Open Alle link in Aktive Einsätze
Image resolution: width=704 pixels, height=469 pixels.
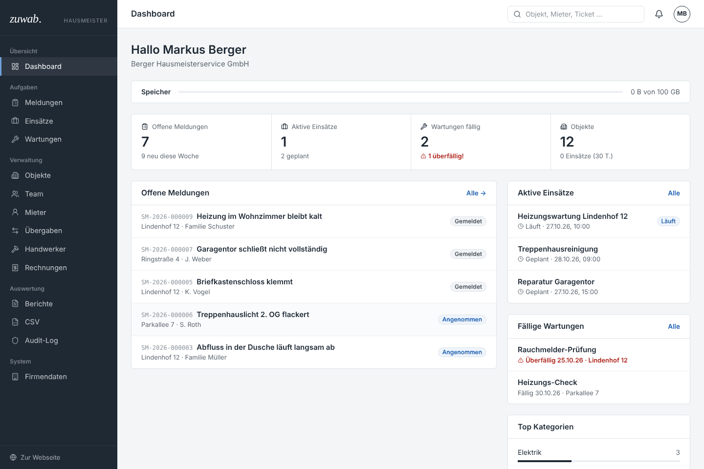click(x=674, y=193)
